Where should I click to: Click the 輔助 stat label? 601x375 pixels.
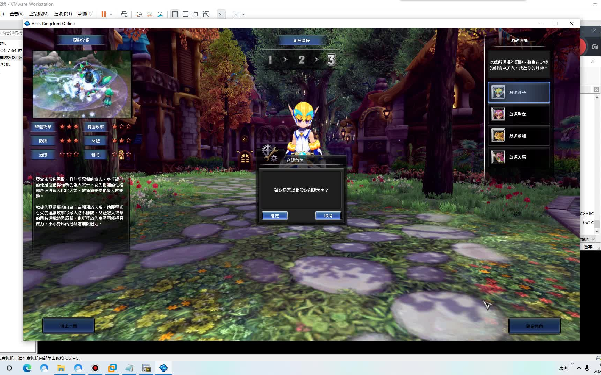click(96, 155)
